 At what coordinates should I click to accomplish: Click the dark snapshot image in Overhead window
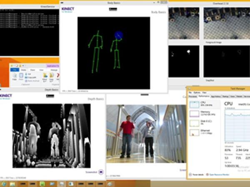click(227, 62)
